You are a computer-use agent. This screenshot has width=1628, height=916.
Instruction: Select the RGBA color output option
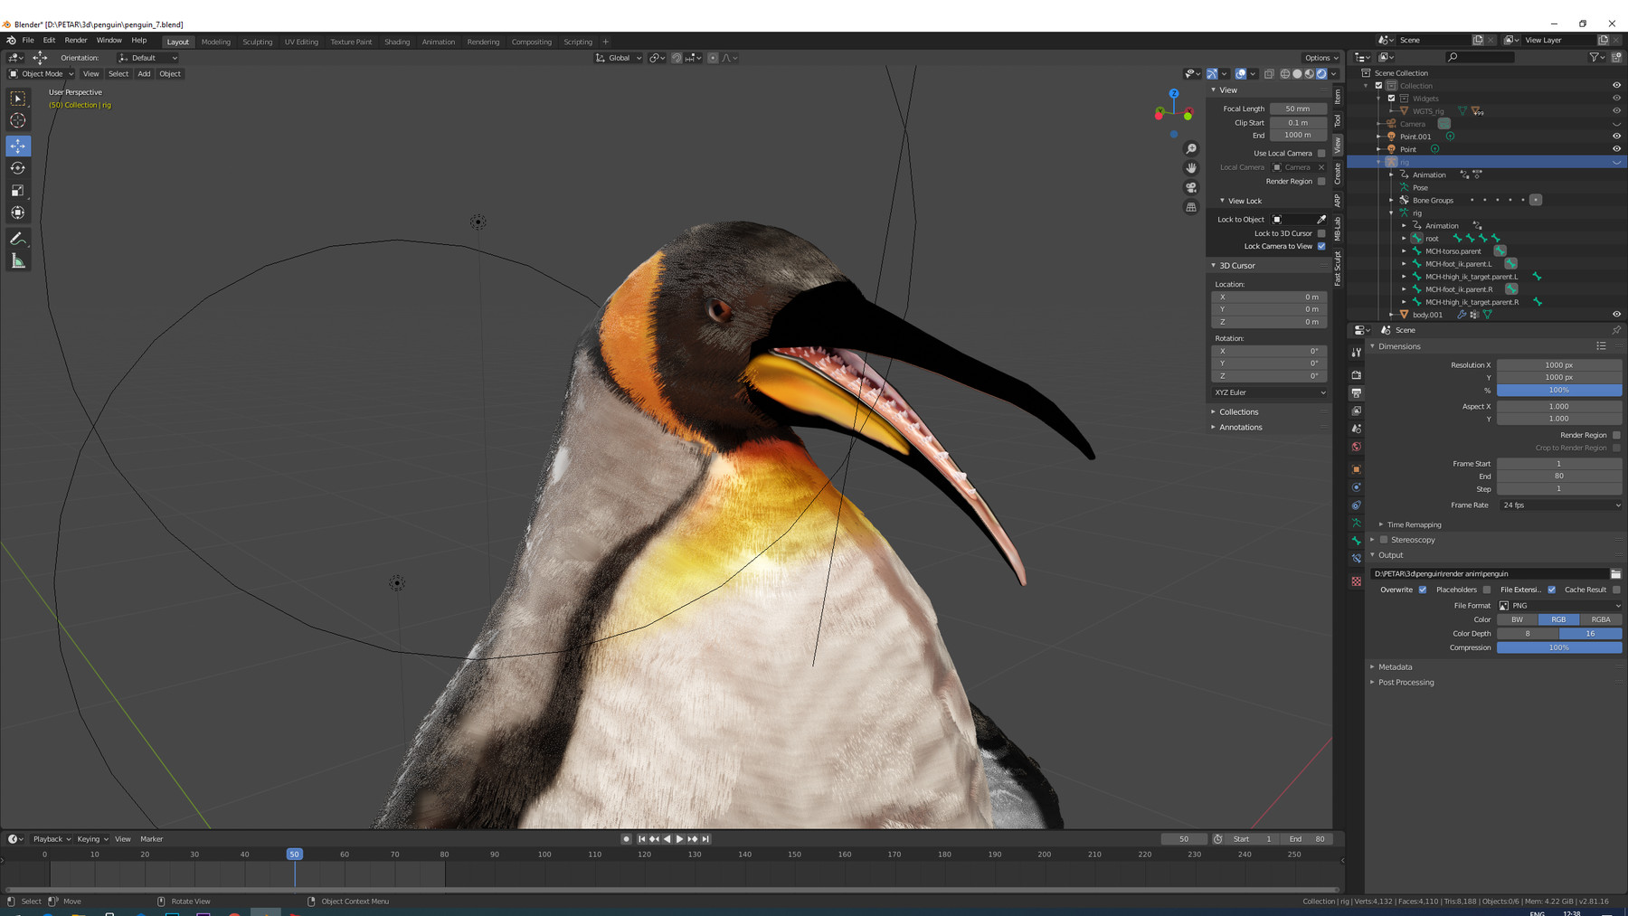(x=1599, y=619)
